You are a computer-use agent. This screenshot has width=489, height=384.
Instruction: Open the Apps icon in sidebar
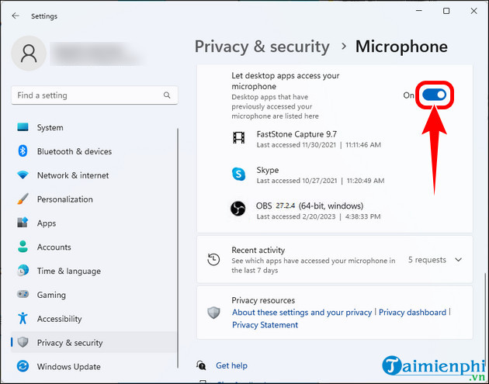23,223
